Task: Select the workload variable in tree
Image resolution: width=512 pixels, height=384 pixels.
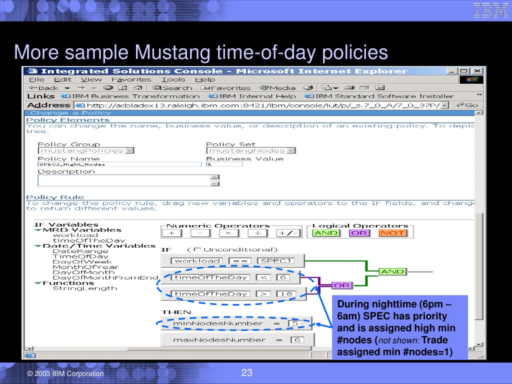Action: click(x=75, y=235)
